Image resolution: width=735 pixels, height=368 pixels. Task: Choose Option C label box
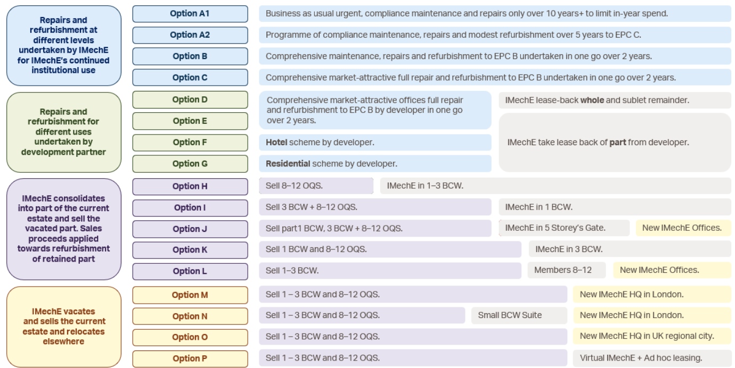pos(190,78)
